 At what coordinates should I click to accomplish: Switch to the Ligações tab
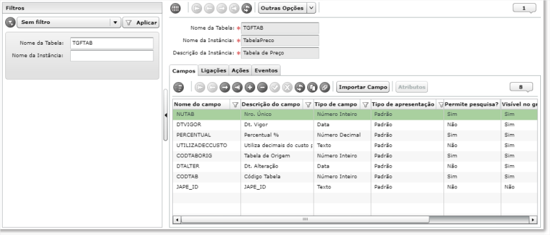coord(214,71)
